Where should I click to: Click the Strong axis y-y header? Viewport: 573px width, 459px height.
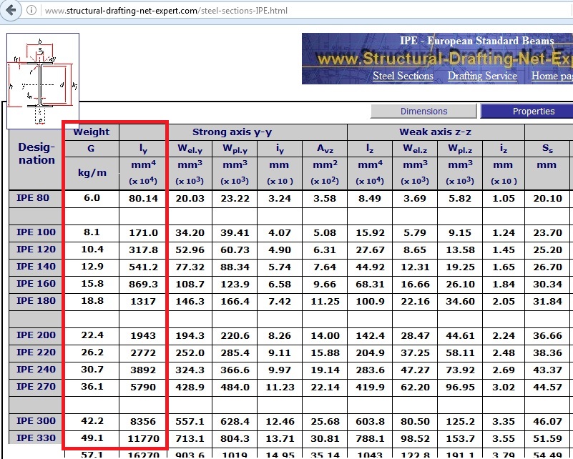coord(233,132)
